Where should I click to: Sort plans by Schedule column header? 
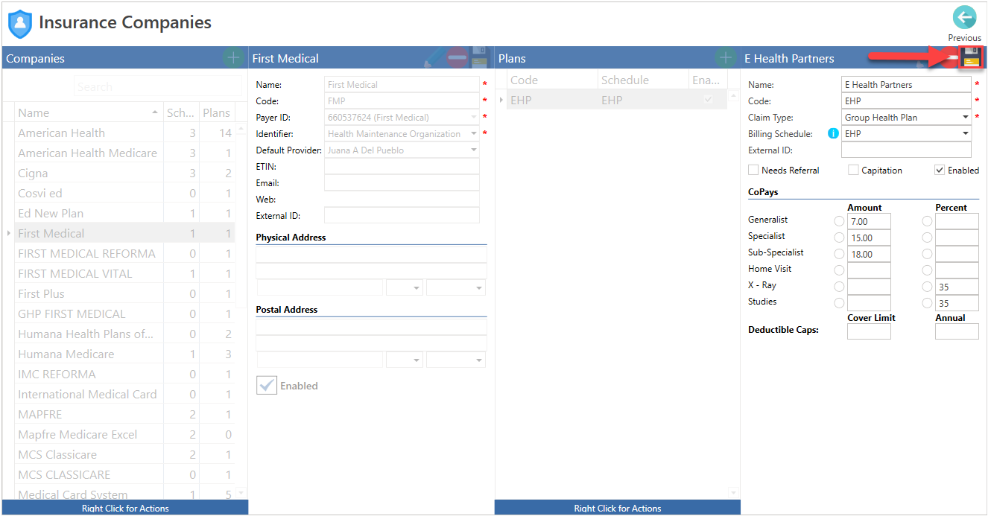(x=643, y=80)
